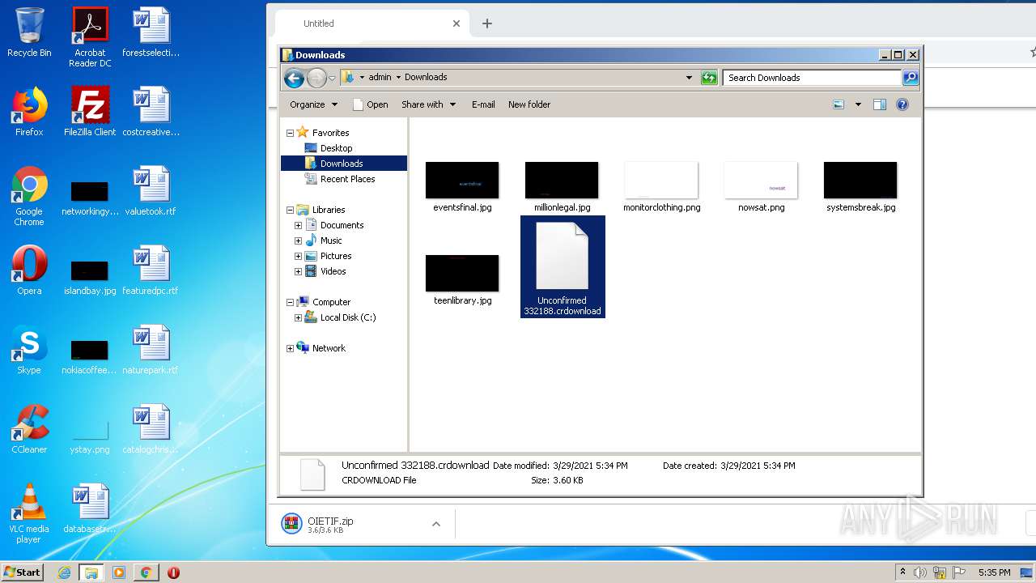
Task: Open the Organize dropdown menu
Action: pos(313,104)
